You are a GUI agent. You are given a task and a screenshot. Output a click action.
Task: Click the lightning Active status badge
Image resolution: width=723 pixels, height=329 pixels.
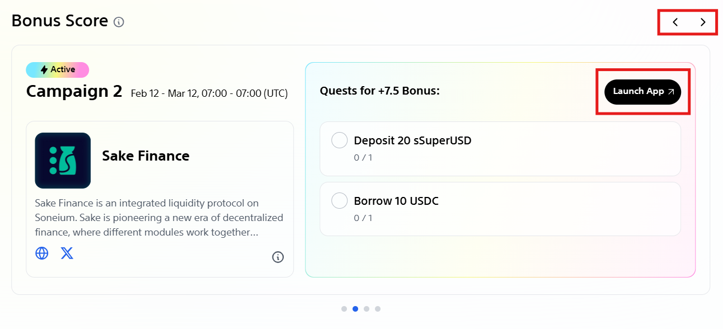tap(57, 70)
